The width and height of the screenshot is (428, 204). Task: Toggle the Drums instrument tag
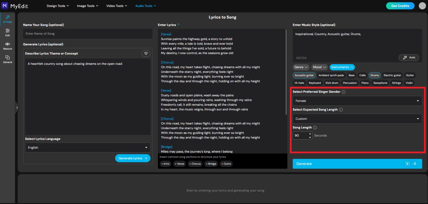[374, 75]
